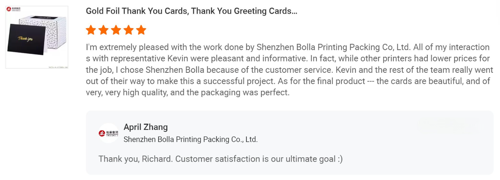
Task: Click the second orange rating star
Action: [x=103, y=30]
